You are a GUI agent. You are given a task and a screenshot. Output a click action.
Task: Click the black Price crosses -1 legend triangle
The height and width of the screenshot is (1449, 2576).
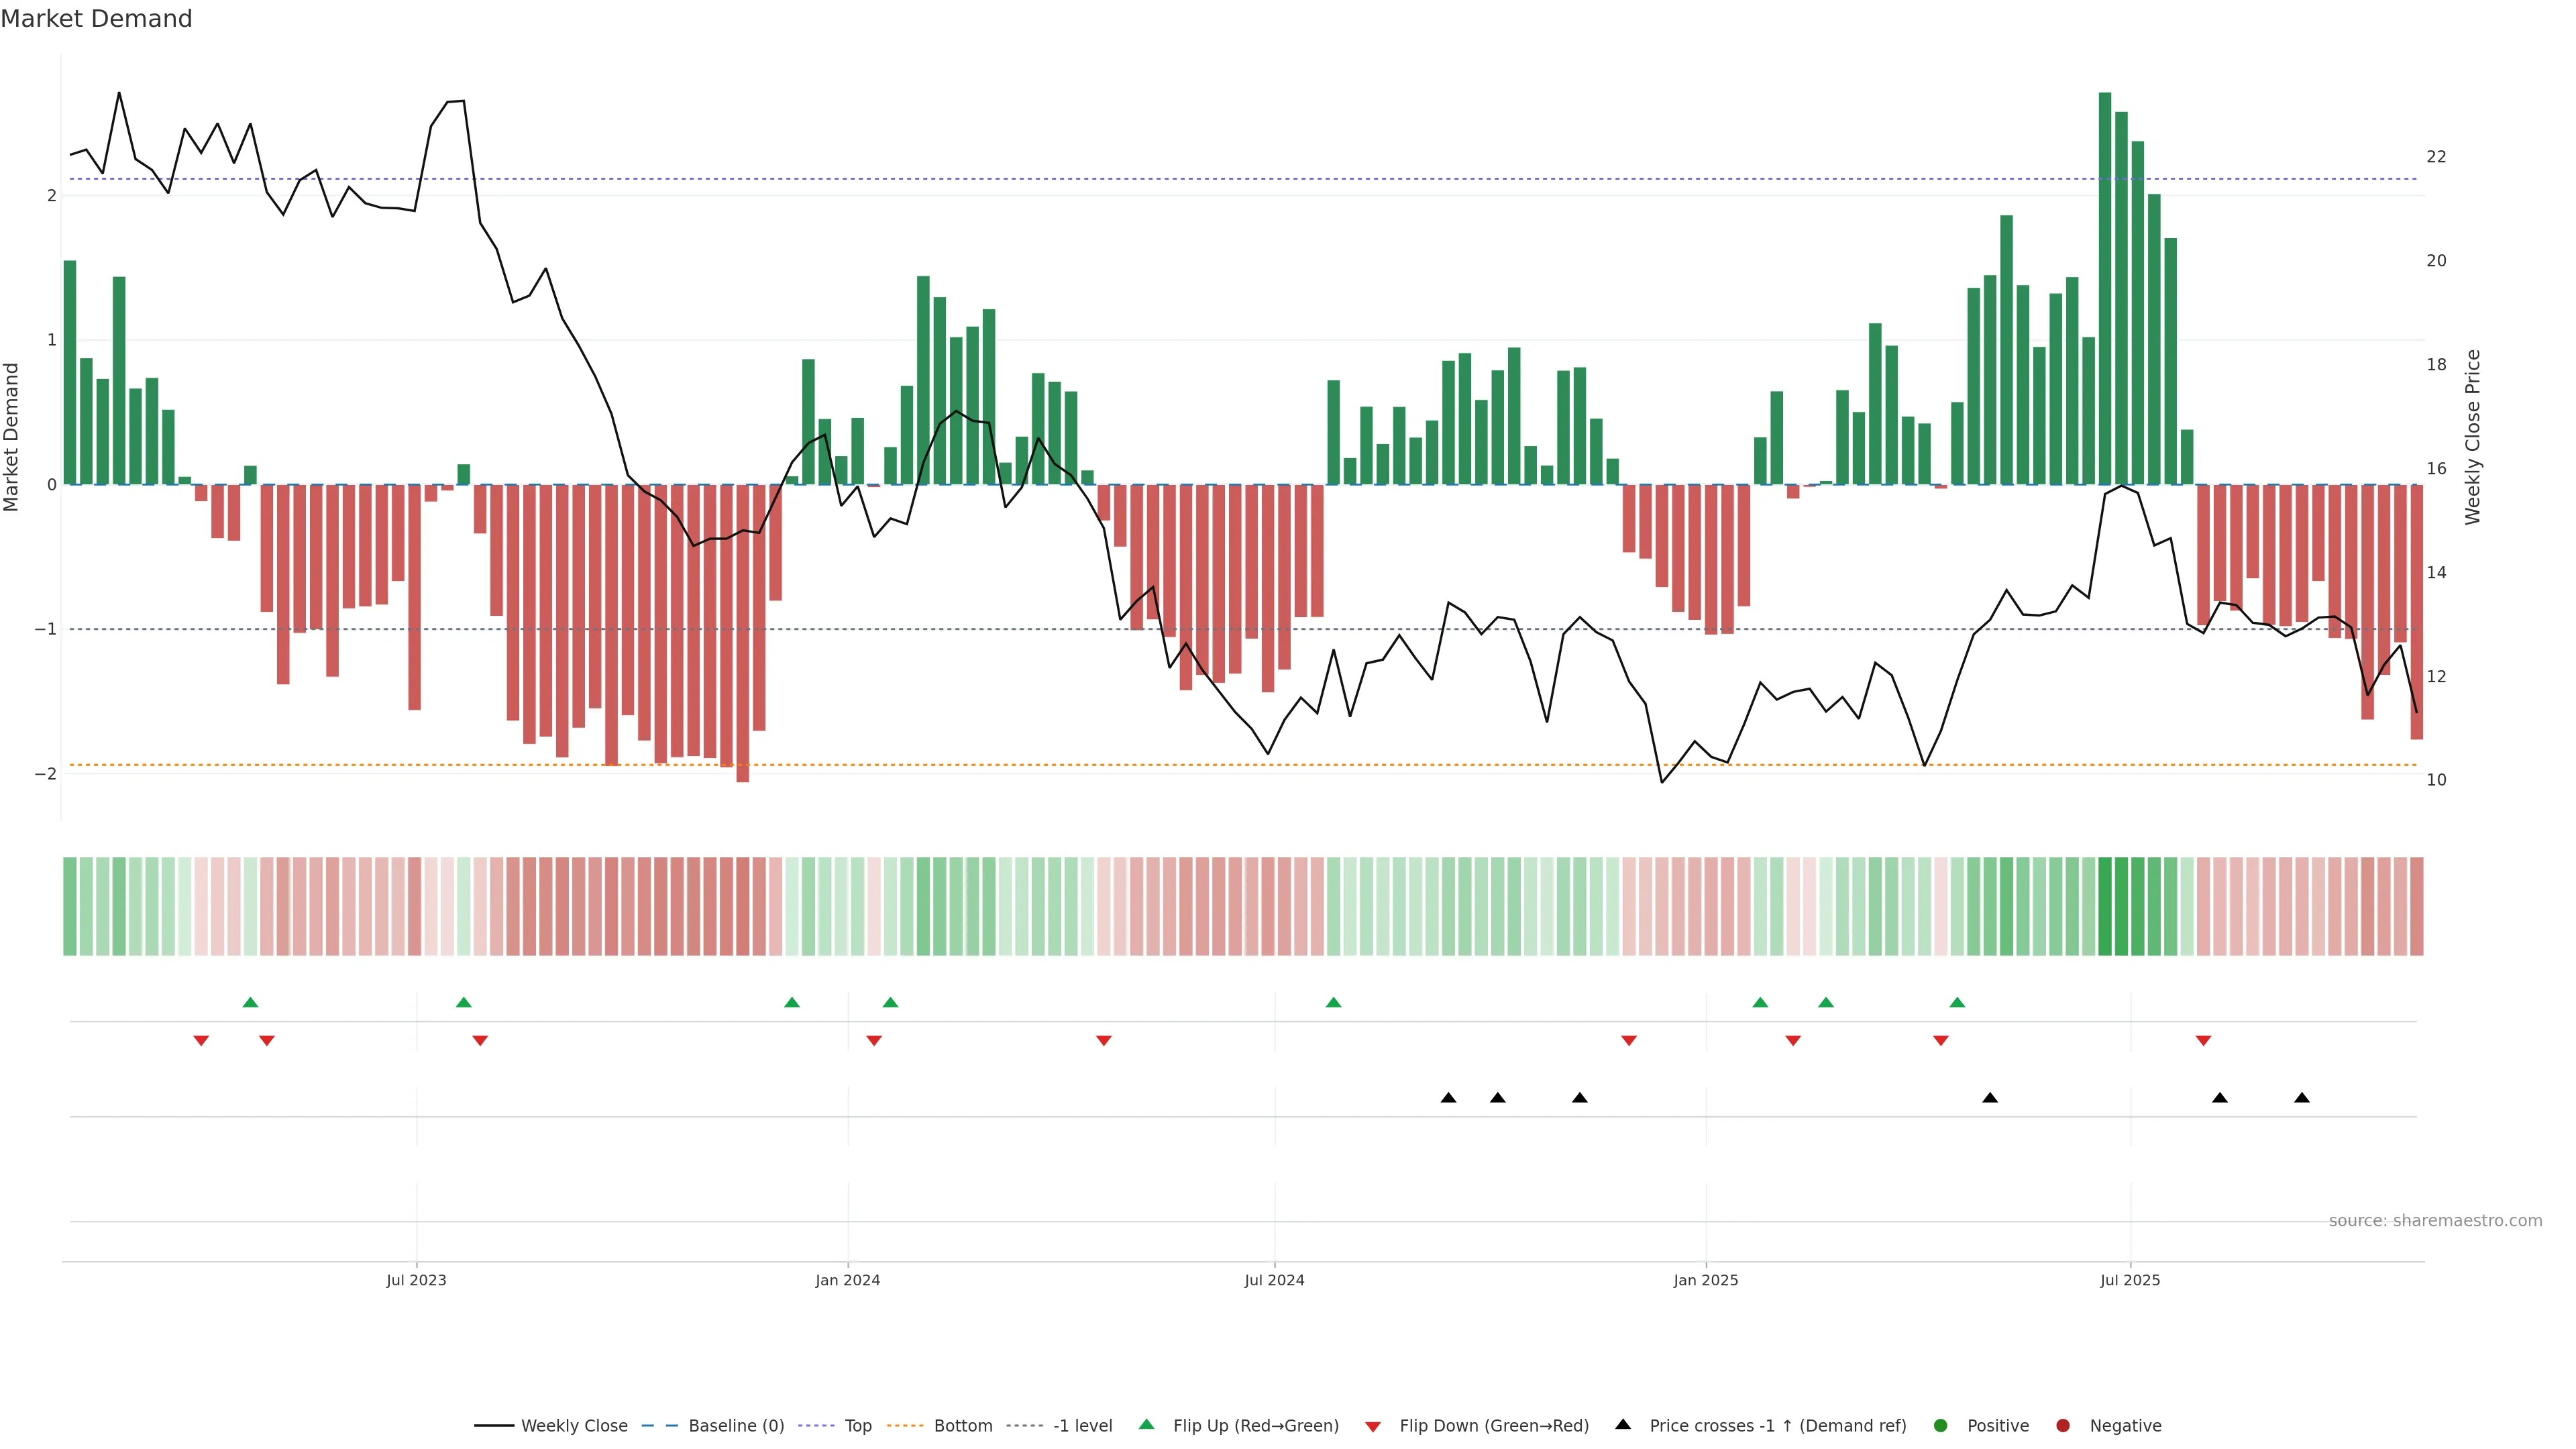coord(1623,1424)
